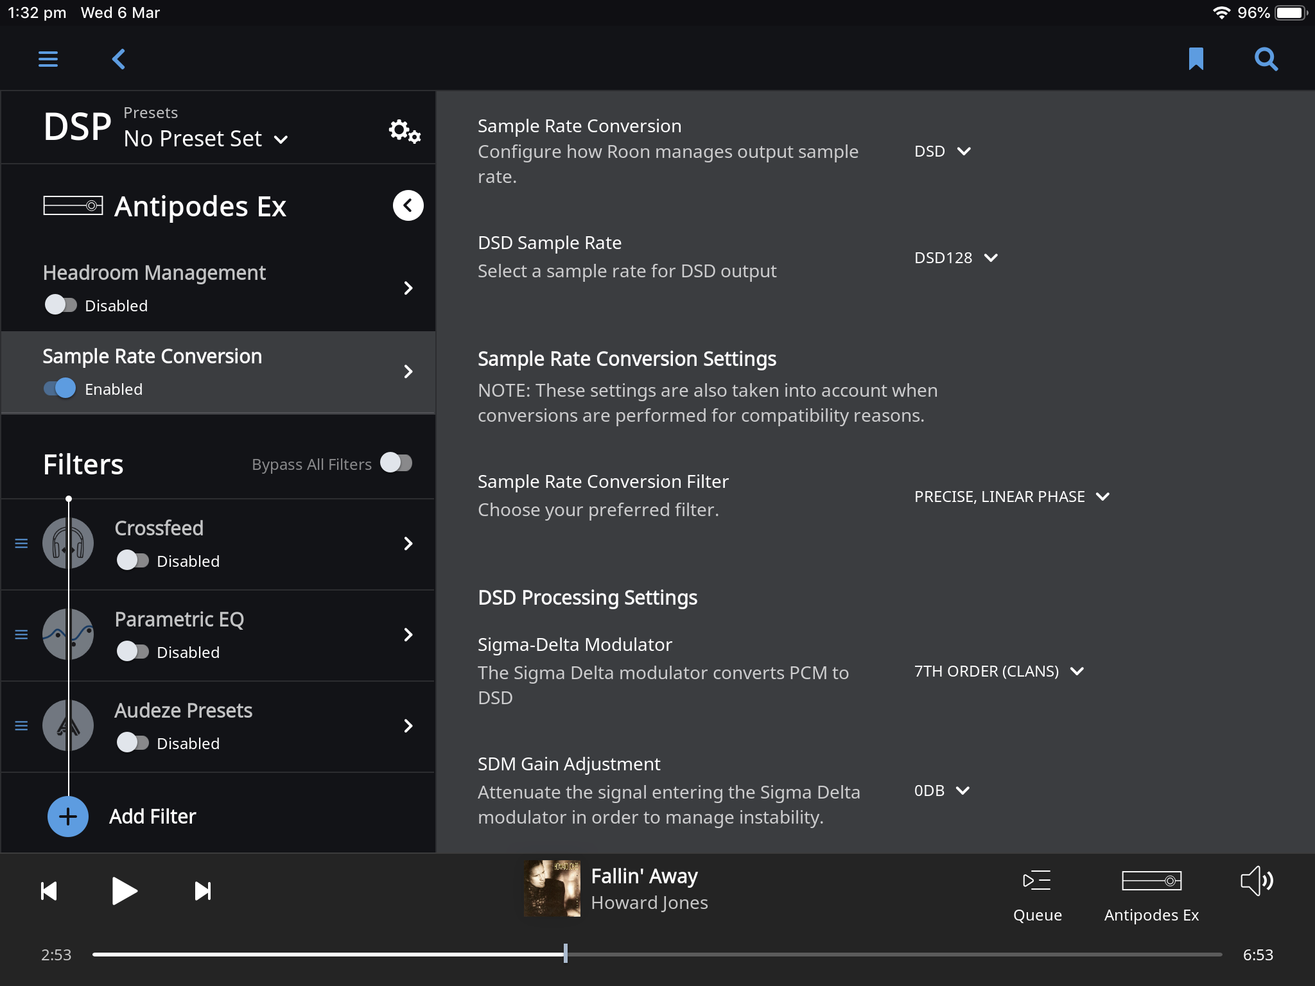Open the Fallin' Away album artwork
This screenshot has width=1315, height=986.
coord(552,888)
